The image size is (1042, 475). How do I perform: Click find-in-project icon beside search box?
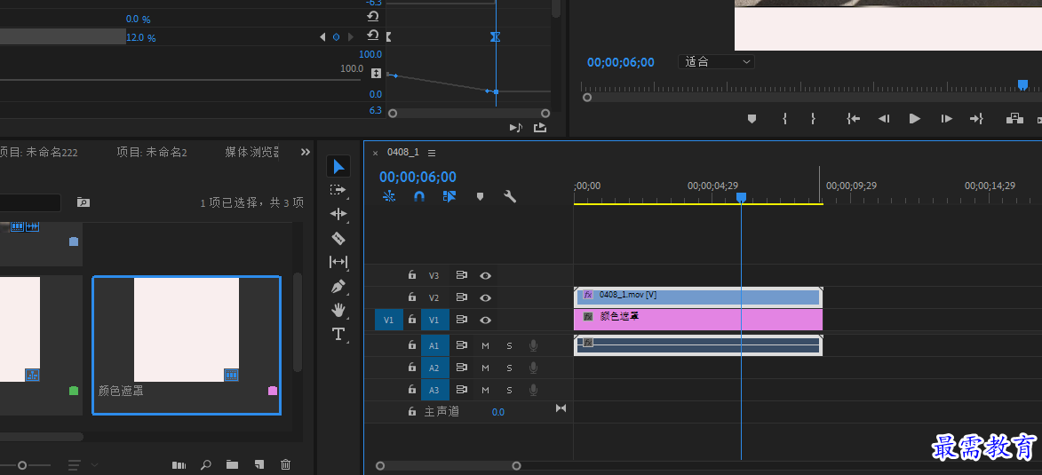pyautogui.click(x=84, y=202)
